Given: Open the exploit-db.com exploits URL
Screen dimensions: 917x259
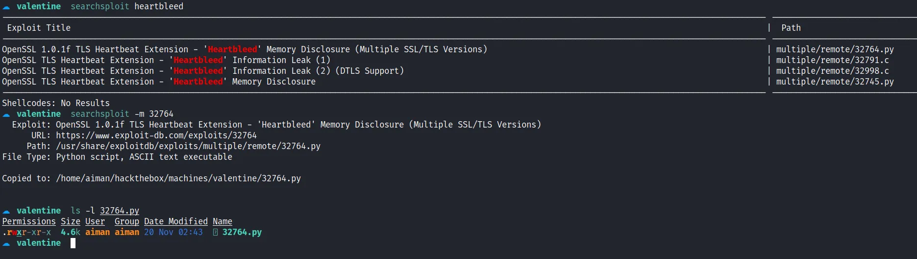Looking at the screenshot, I should (156, 135).
